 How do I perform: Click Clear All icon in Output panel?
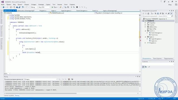[x=69, y=79]
